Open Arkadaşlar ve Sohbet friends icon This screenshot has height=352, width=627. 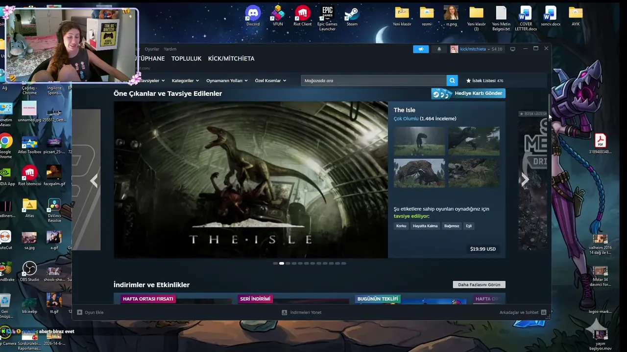tap(544, 312)
